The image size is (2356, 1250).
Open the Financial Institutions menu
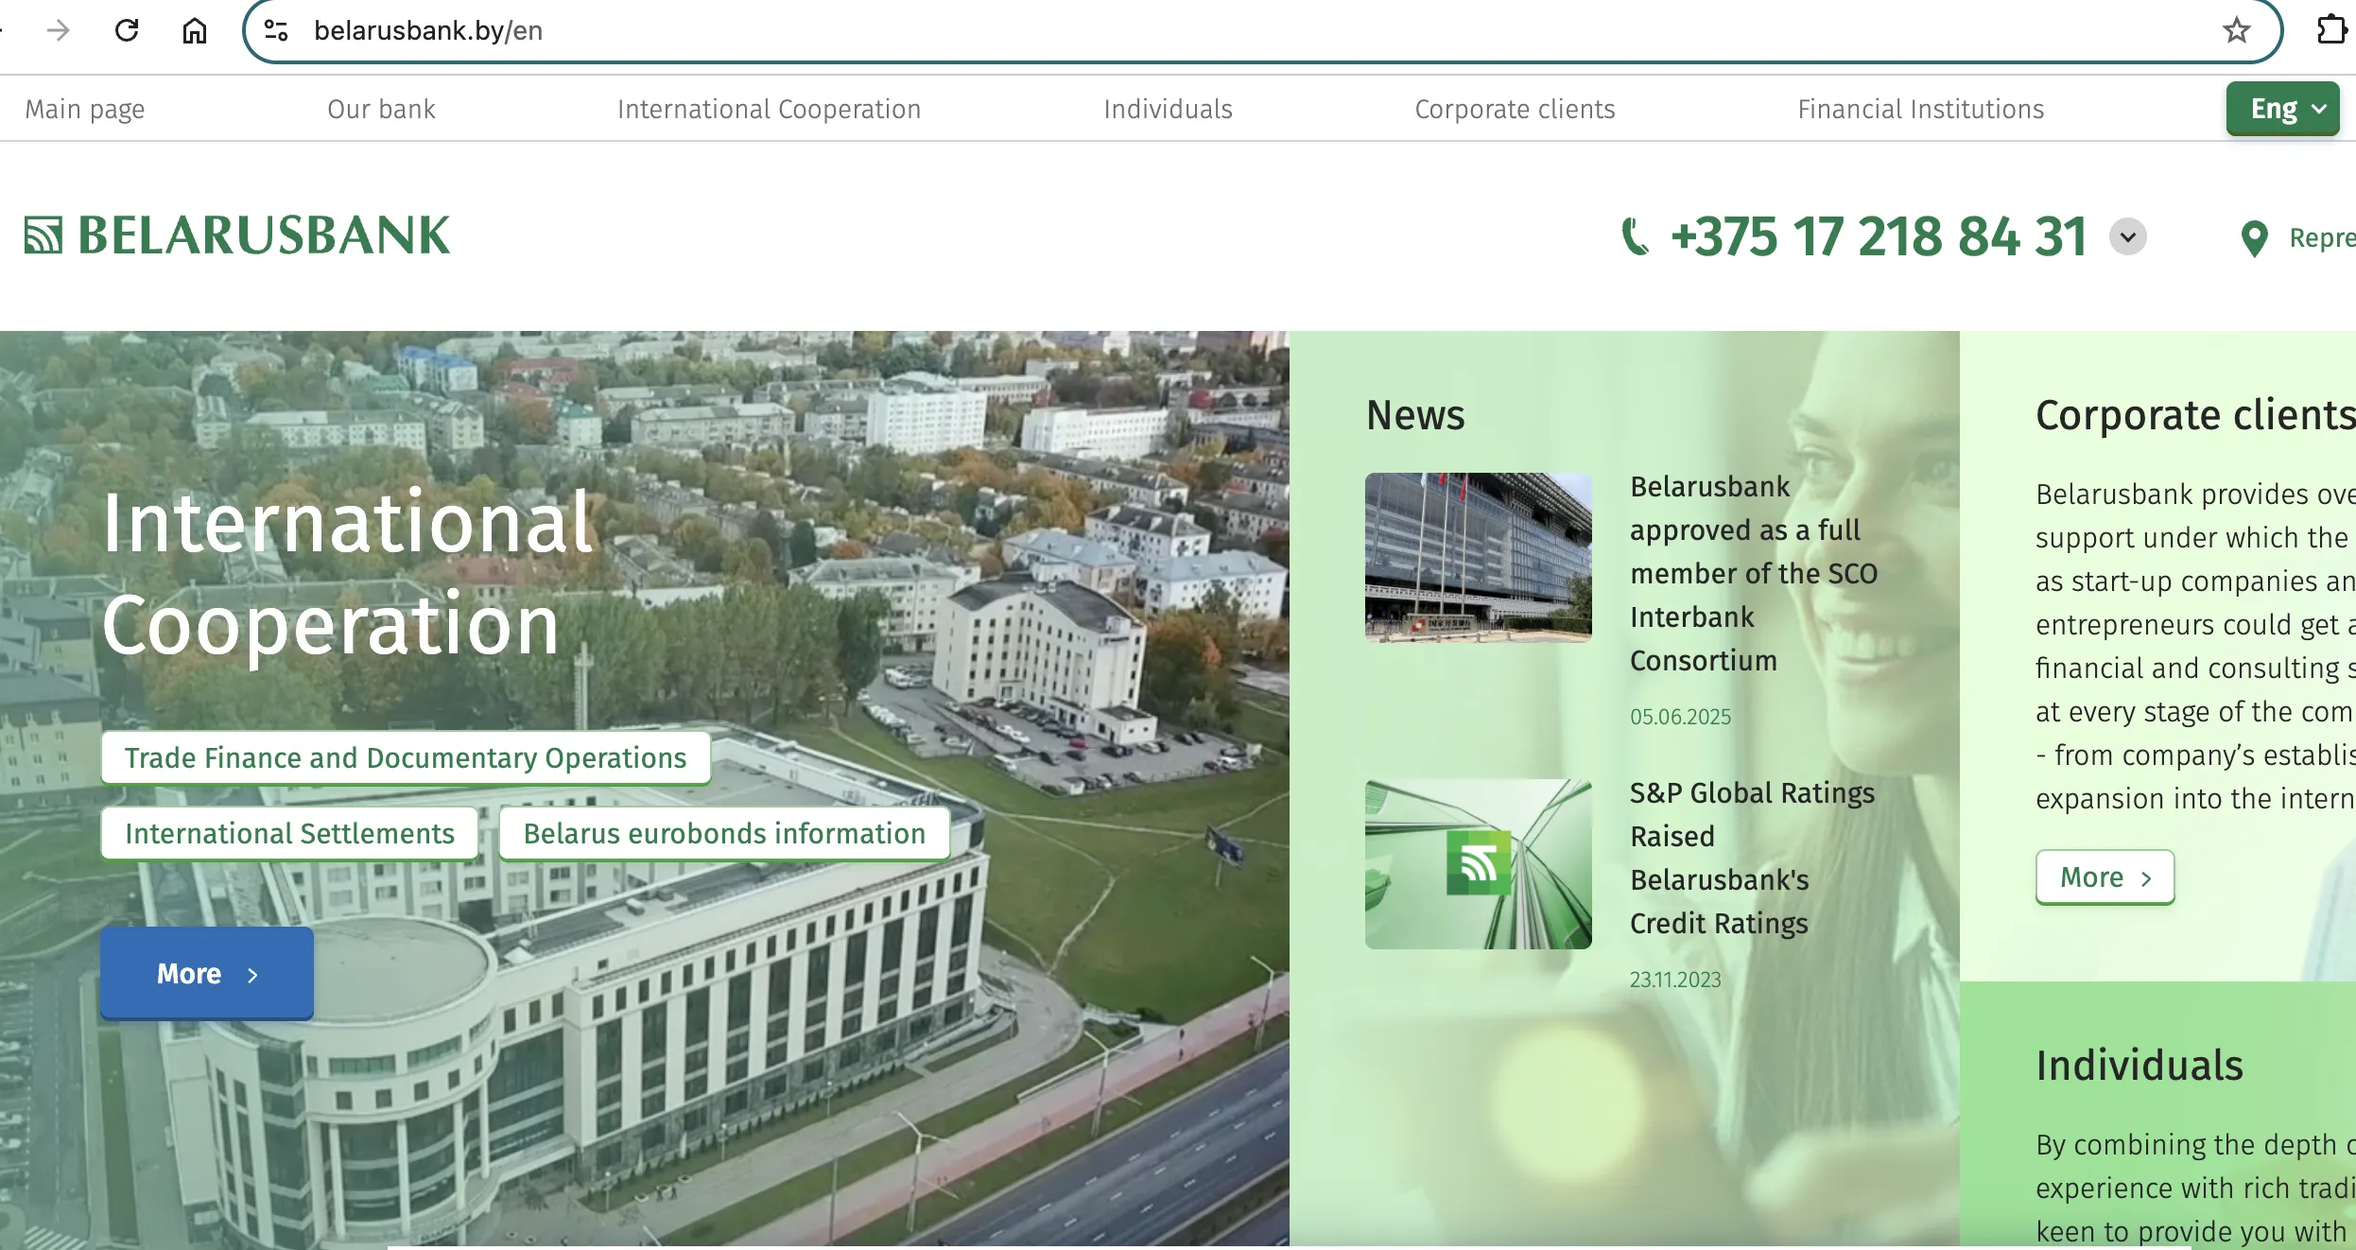[x=1921, y=109]
